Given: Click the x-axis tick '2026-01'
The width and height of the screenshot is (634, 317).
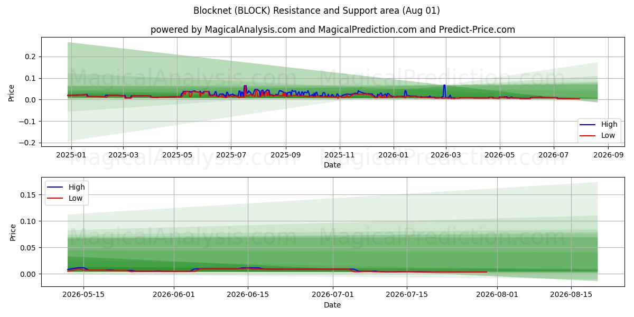Looking at the screenshot, I should (393, 155).
